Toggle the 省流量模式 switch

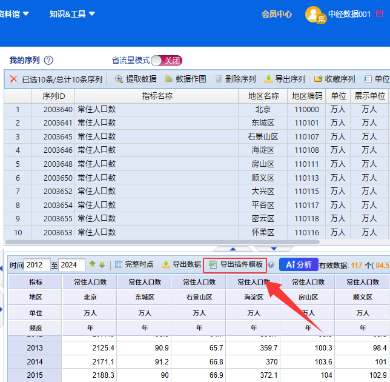pos(166,60)
